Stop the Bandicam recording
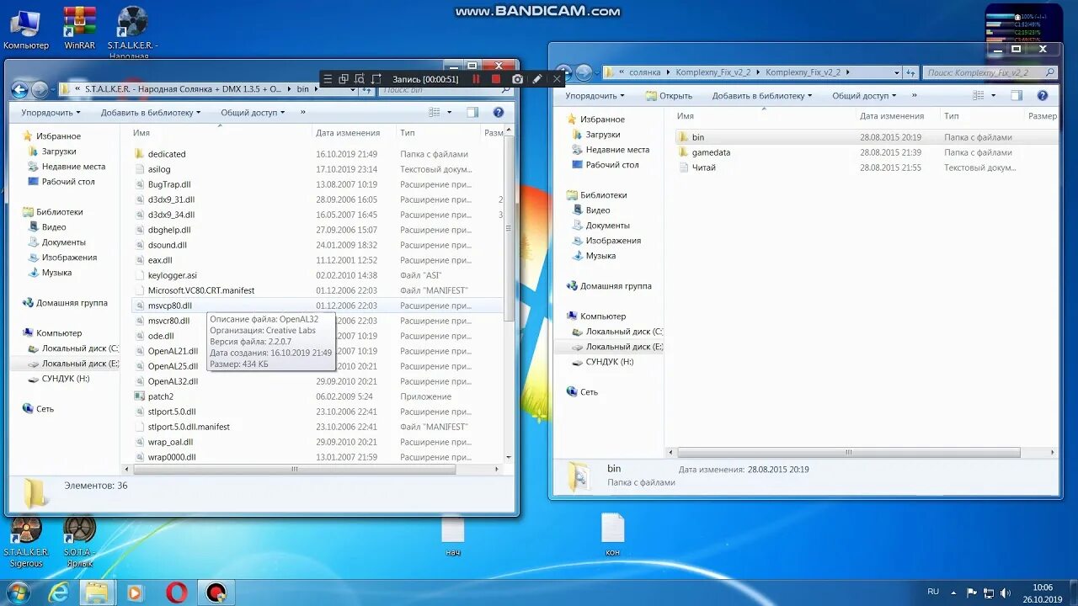 (496, 79)
